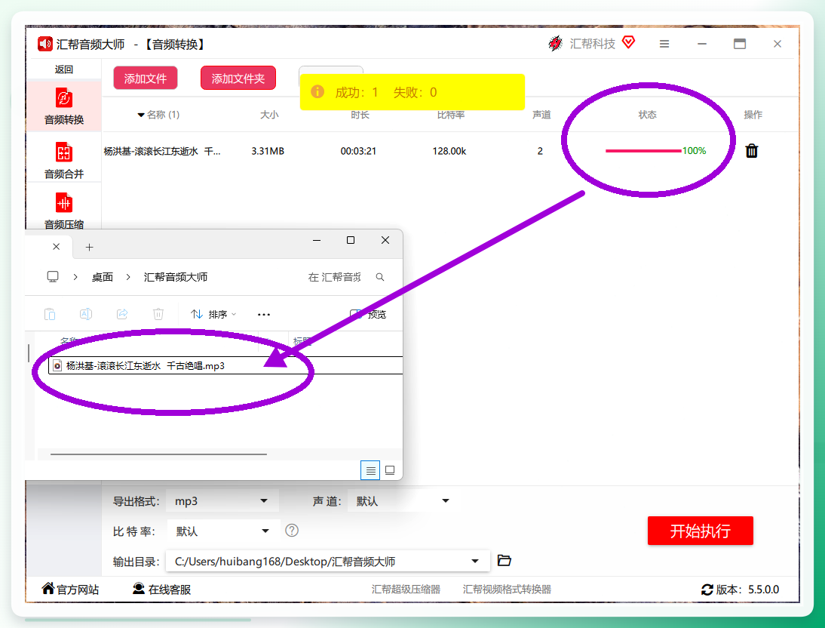The image size is (825, 628).
Task: Click the red heart VIP icon
Action: [x=628, y=42]
